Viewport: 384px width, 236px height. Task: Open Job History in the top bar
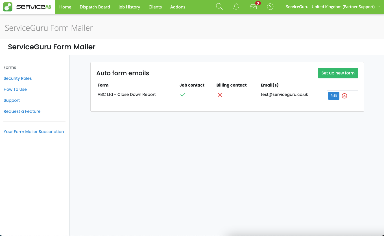coord(129,7)
